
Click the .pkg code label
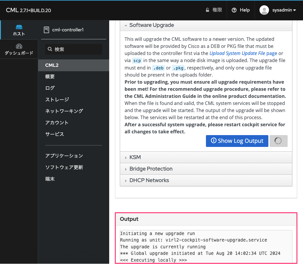pos(178,68)
